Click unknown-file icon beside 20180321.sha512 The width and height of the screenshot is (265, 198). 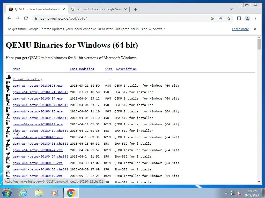coord(8,90)
